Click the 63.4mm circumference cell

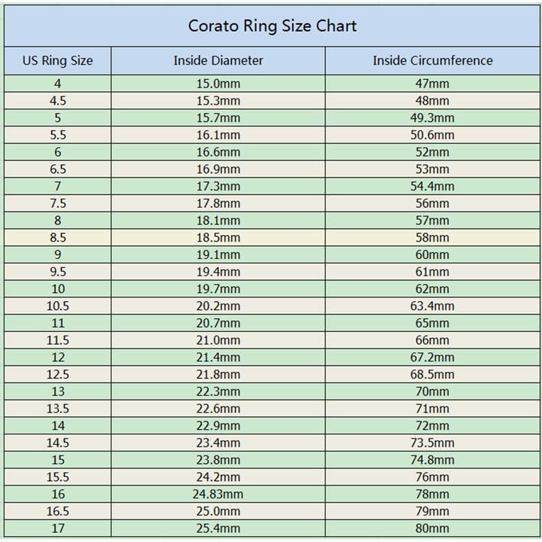point(432,306)
